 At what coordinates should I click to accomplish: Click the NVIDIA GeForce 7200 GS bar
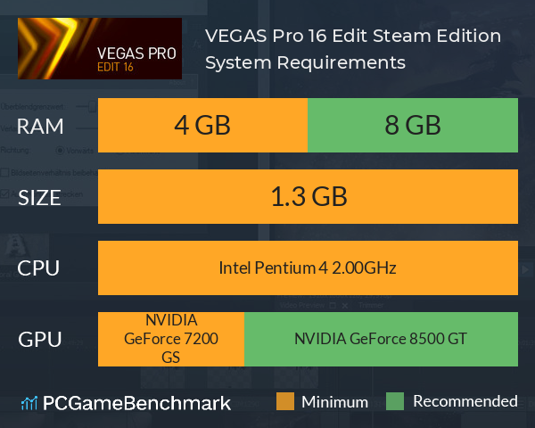[170, 339]
